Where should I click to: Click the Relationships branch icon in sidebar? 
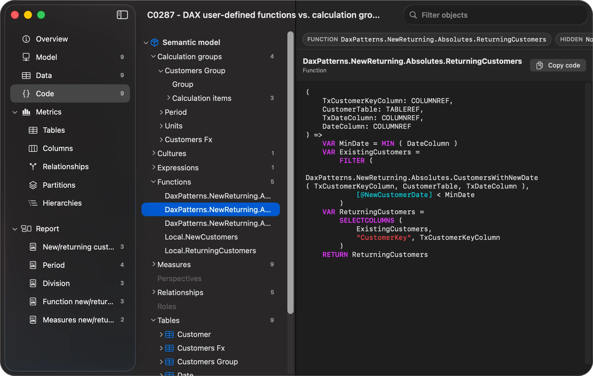33,167
